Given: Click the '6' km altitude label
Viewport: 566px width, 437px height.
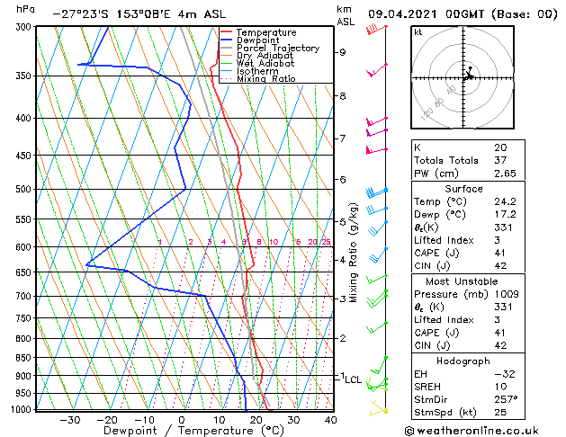Looking at the screenshot, I should (343, 179).
